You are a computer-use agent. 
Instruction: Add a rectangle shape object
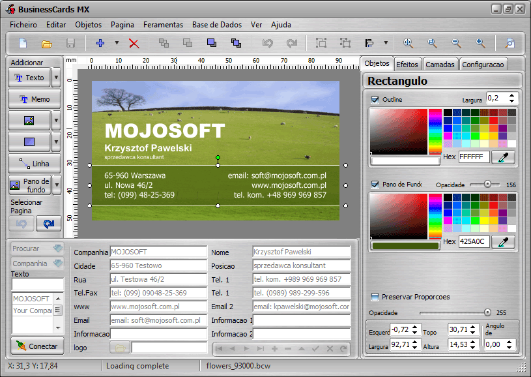pyautogui.click(x=29, y=142)
